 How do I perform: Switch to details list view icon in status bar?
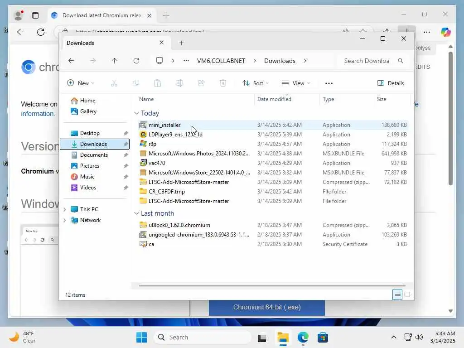tap(397, 295)
